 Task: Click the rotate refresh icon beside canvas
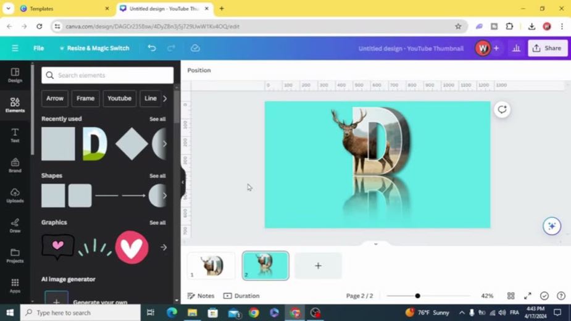(502, 109)
